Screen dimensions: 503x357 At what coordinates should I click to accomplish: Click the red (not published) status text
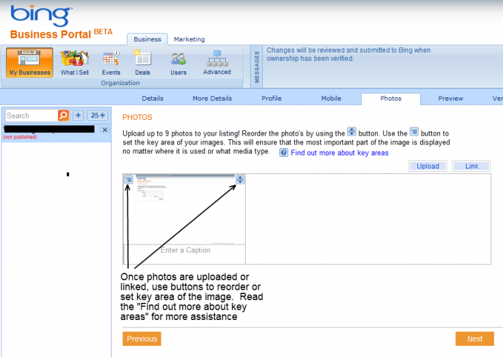[20, 137]
